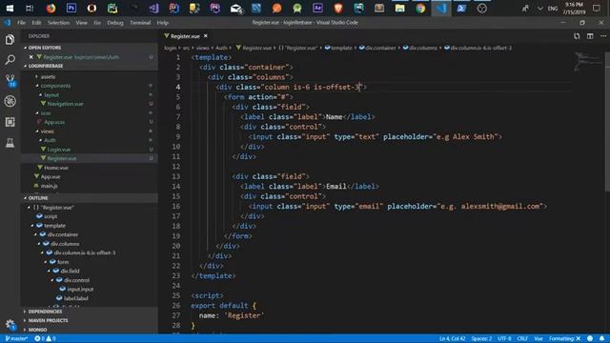Open the Search view in the activity bar
Image resolution: width=610 pixels, height=343 pixels.
pos(10,60)
